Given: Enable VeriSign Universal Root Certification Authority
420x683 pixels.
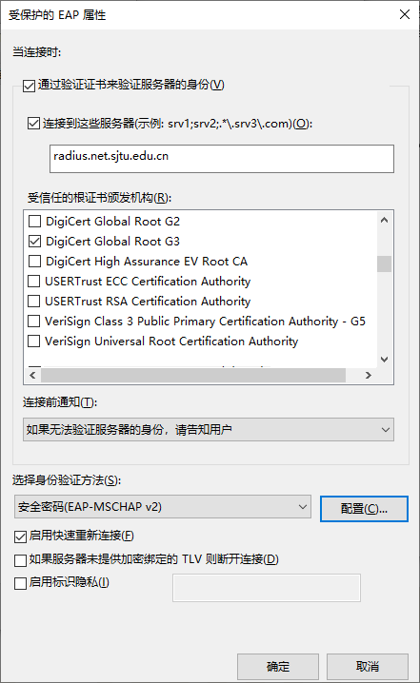Looking at the screenshot, I should [x=33, y=341].
